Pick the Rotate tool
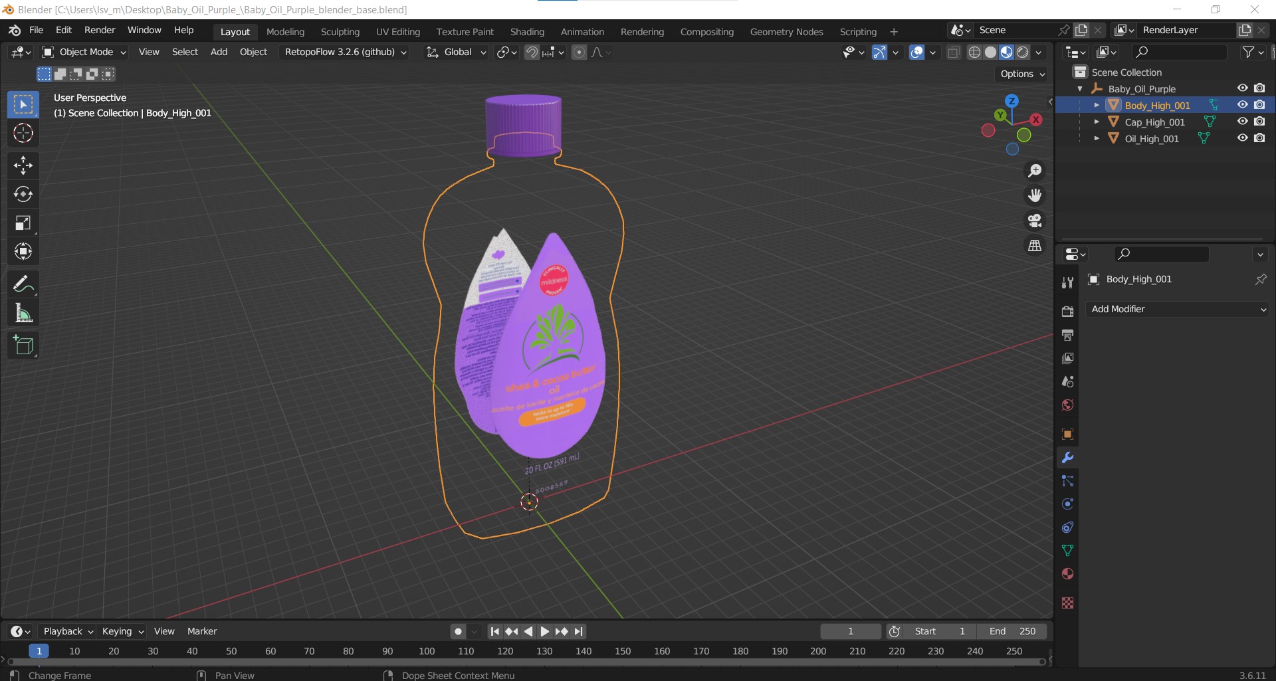1276x681 pixels. coord(23,194)
